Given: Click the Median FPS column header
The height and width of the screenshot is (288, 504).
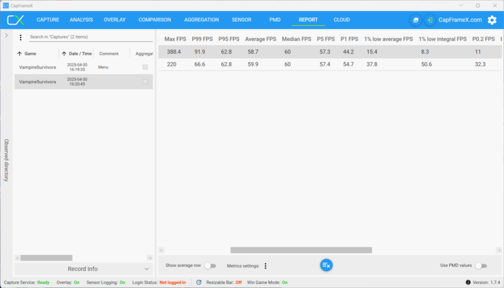Looking at the screenshot, I should (x=297, y=39).
